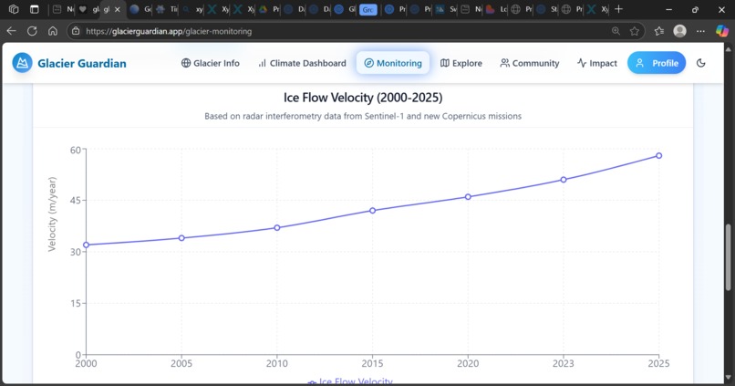Open a new browser tab with plus
Image resolution: width=735 pixels, height=386 pixels.
[619, 9]
